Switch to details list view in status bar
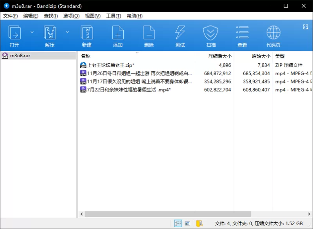 (x=178, y=223)
